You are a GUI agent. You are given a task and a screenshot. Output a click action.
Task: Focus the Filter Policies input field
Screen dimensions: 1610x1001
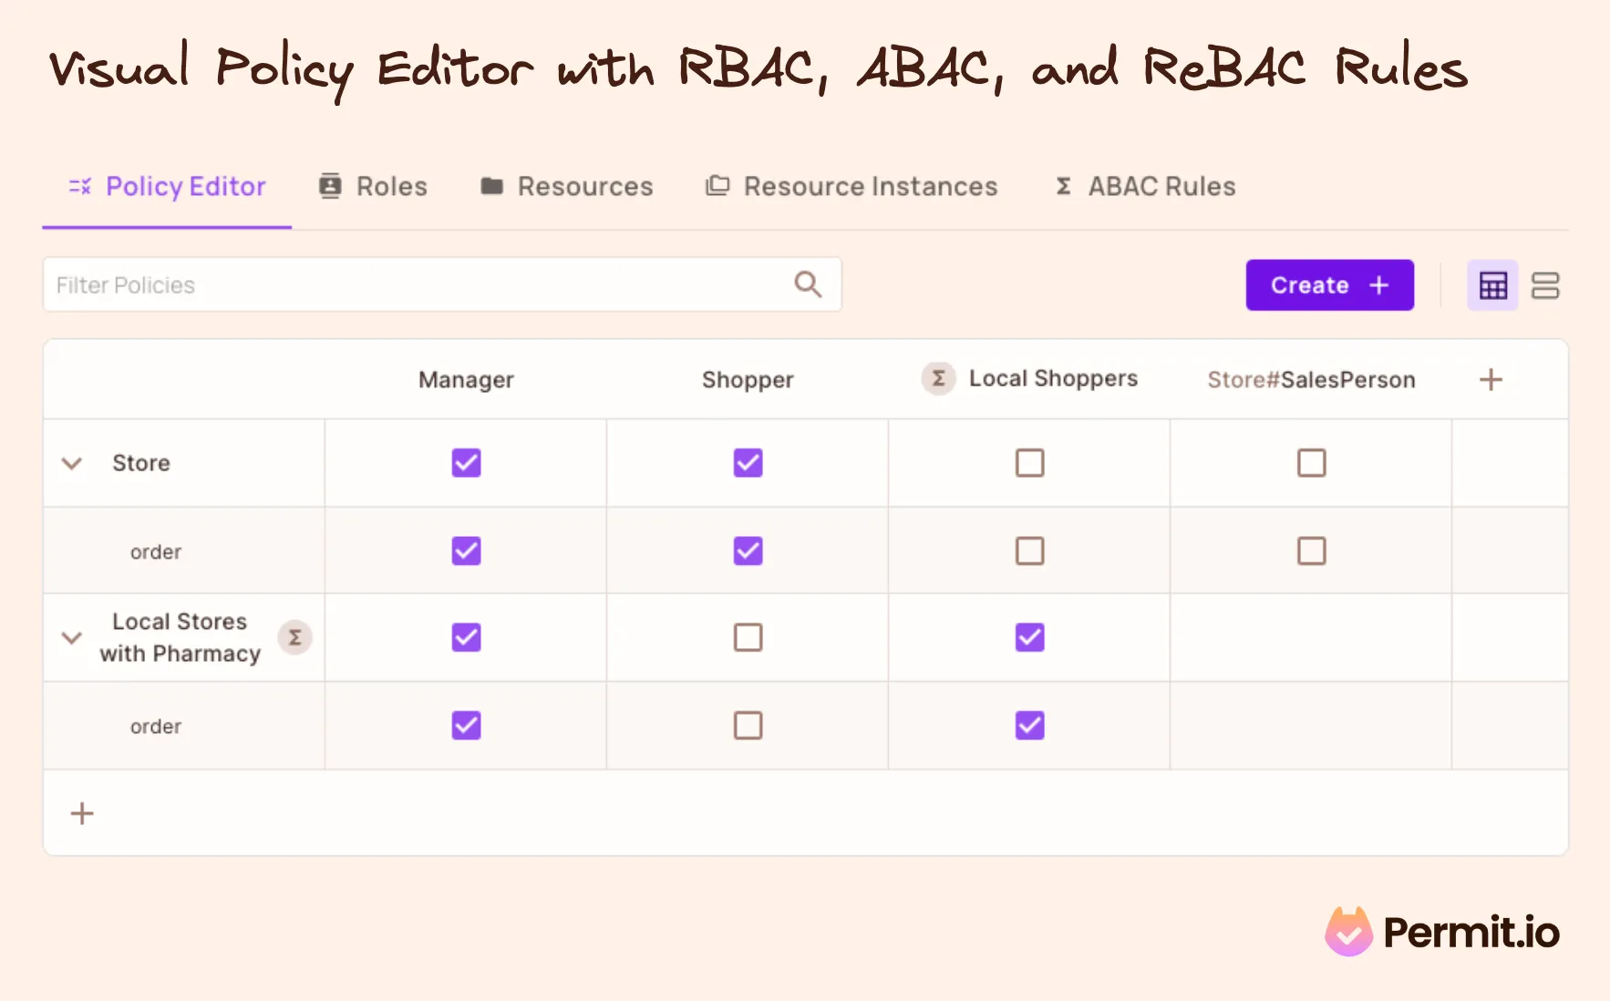[x=410, y=285]
